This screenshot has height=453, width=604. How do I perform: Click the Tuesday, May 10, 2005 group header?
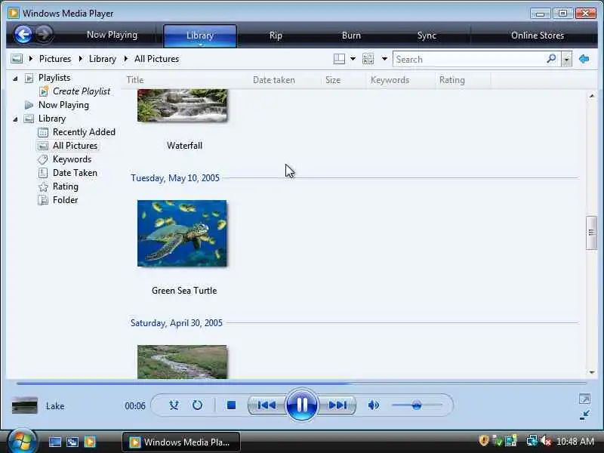coord(175,178)
